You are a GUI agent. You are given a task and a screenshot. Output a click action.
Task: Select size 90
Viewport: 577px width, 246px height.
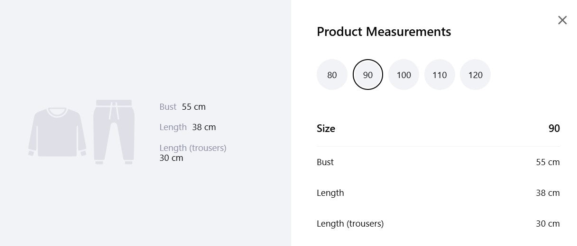pos(368,75)
